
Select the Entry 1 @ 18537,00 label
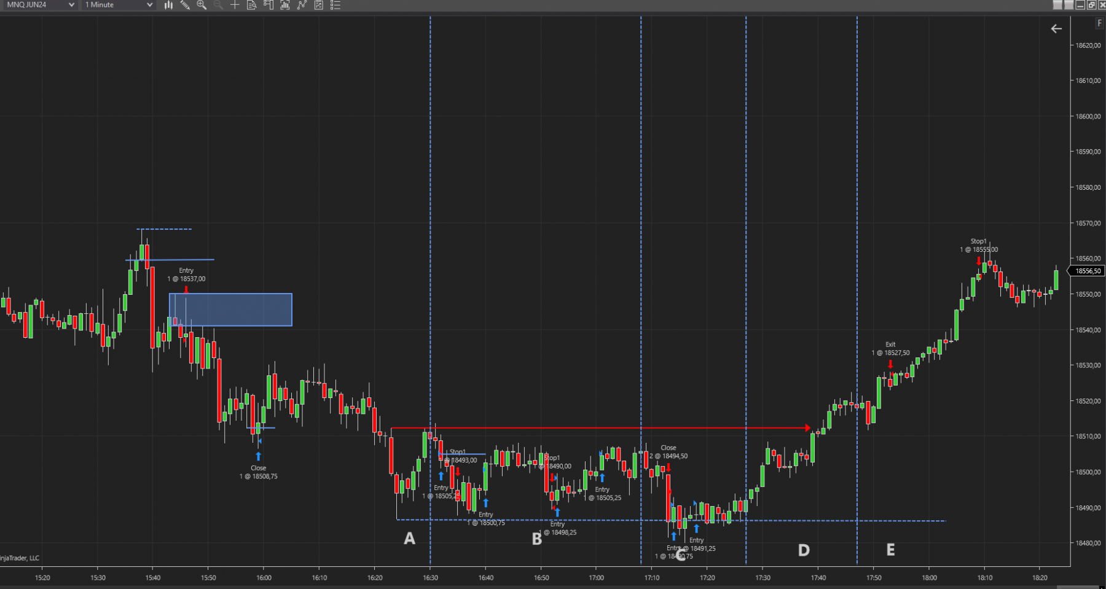coord(186,275)
